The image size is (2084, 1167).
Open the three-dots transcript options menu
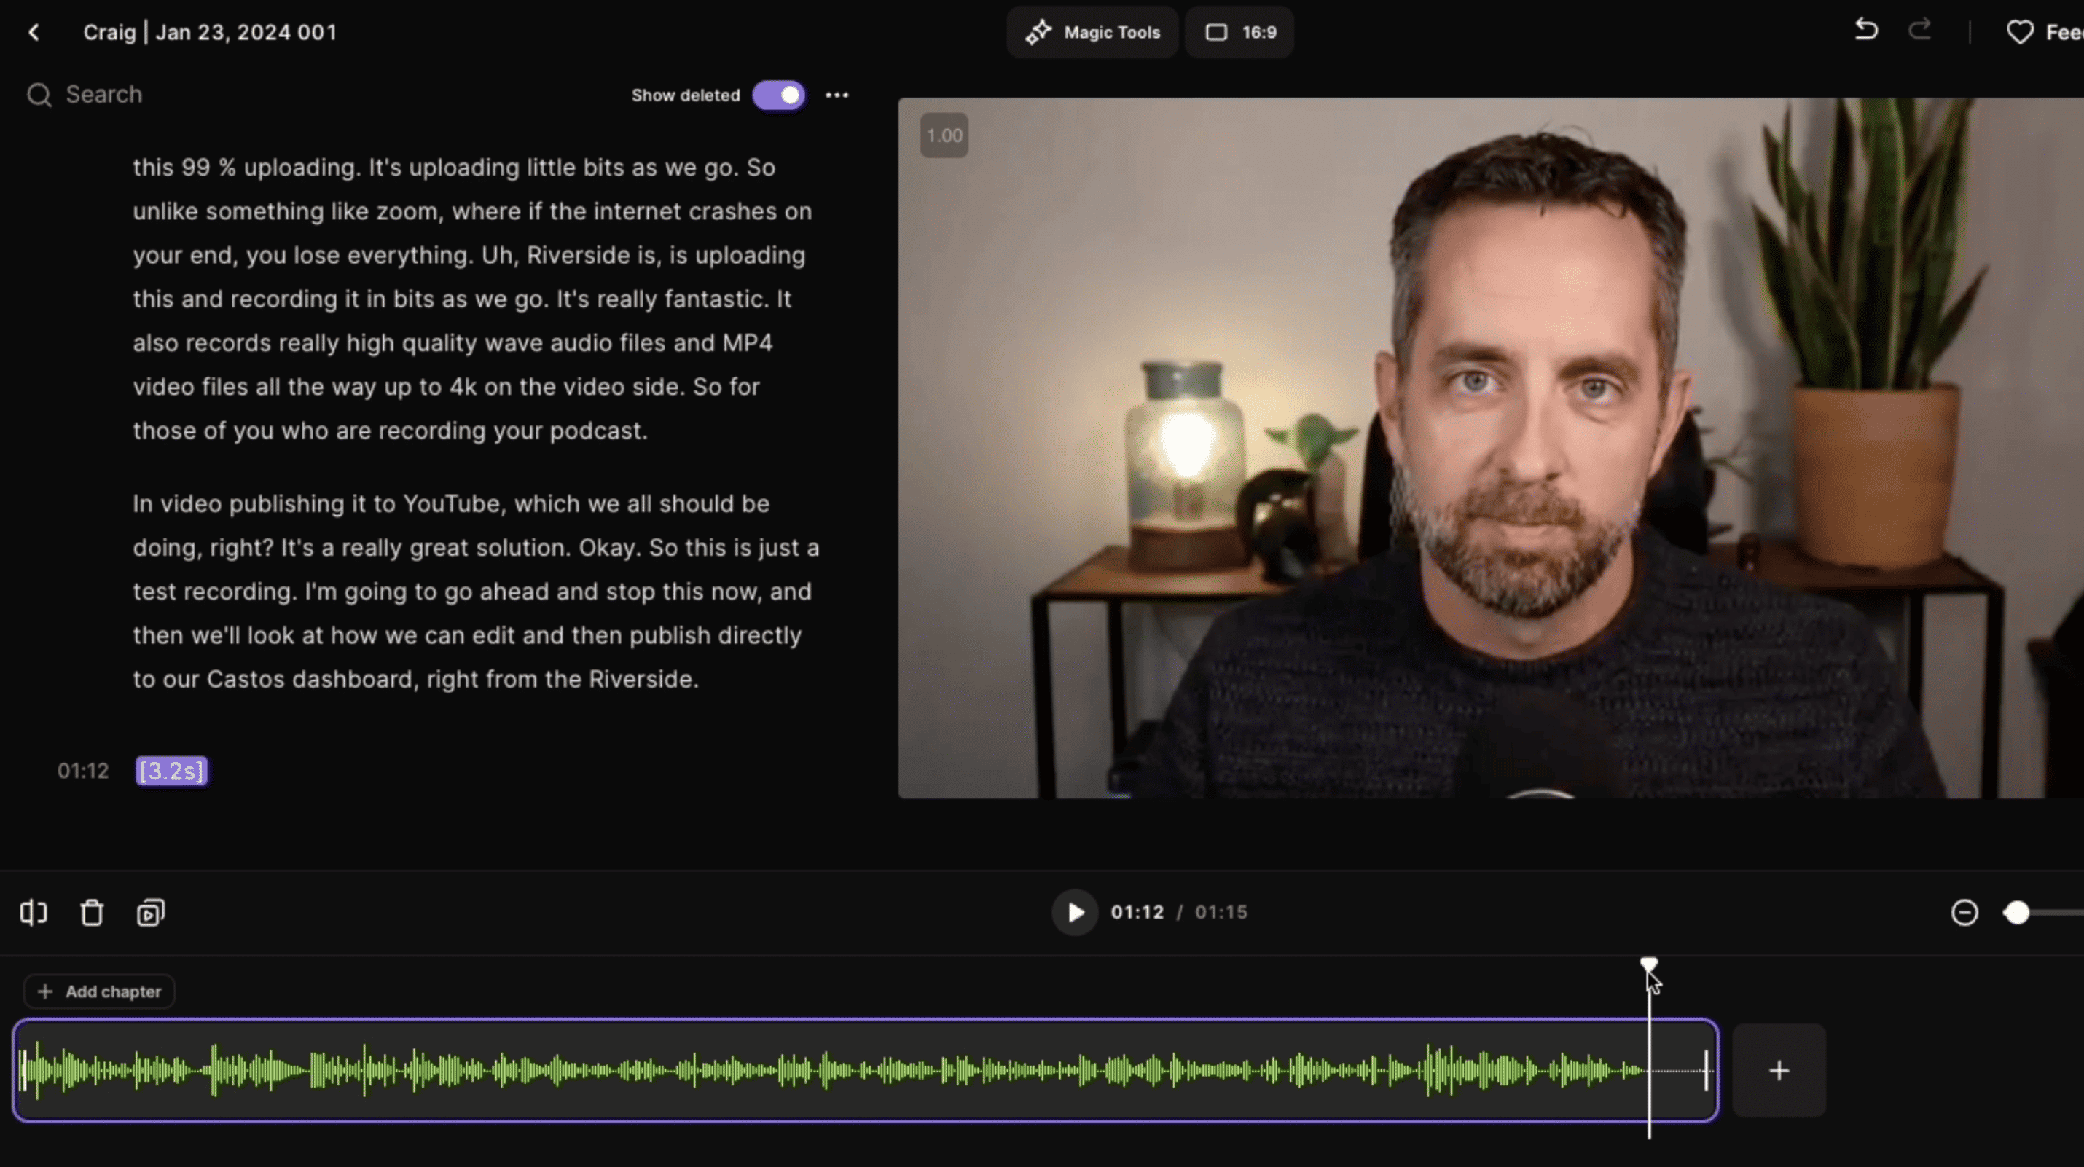[837, 95]
